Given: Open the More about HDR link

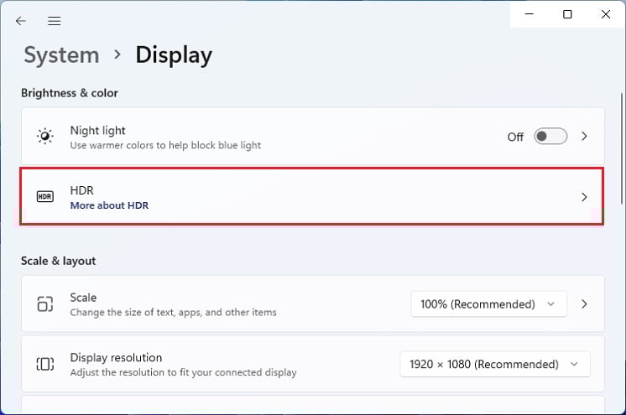Looking at the screenshot, I should pyautogui.click(x=109, y=205).
